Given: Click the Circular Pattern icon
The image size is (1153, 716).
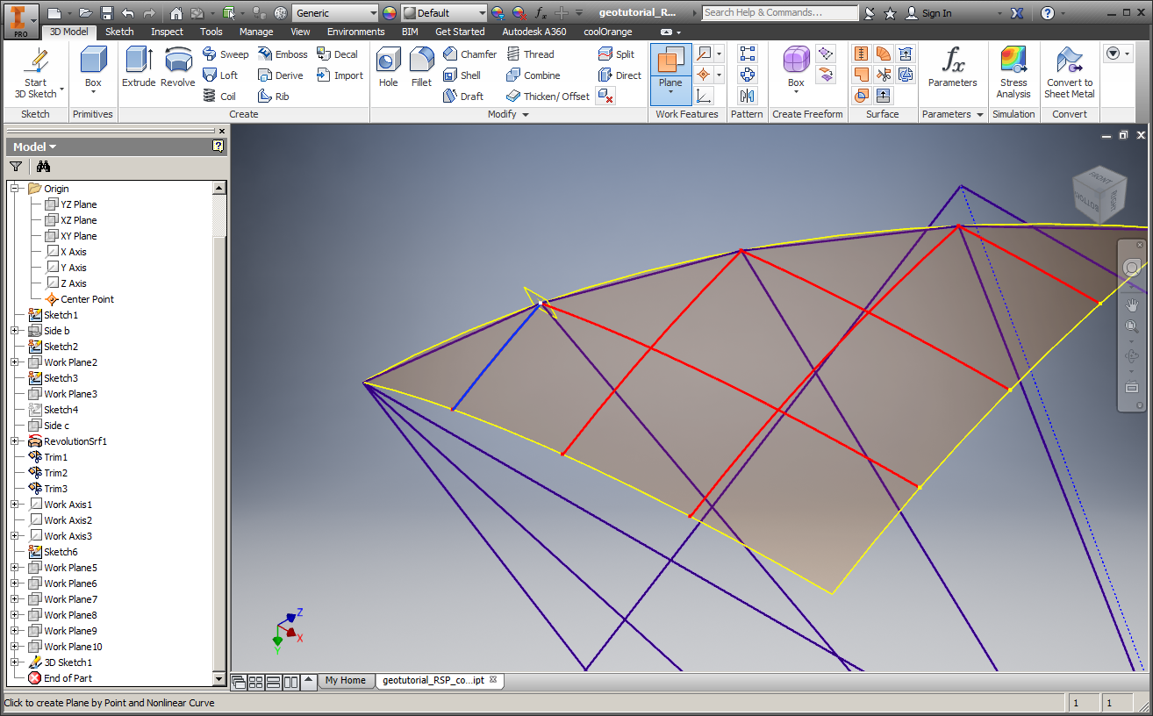Looking at the screenshot, I should [x=748, y=75].
